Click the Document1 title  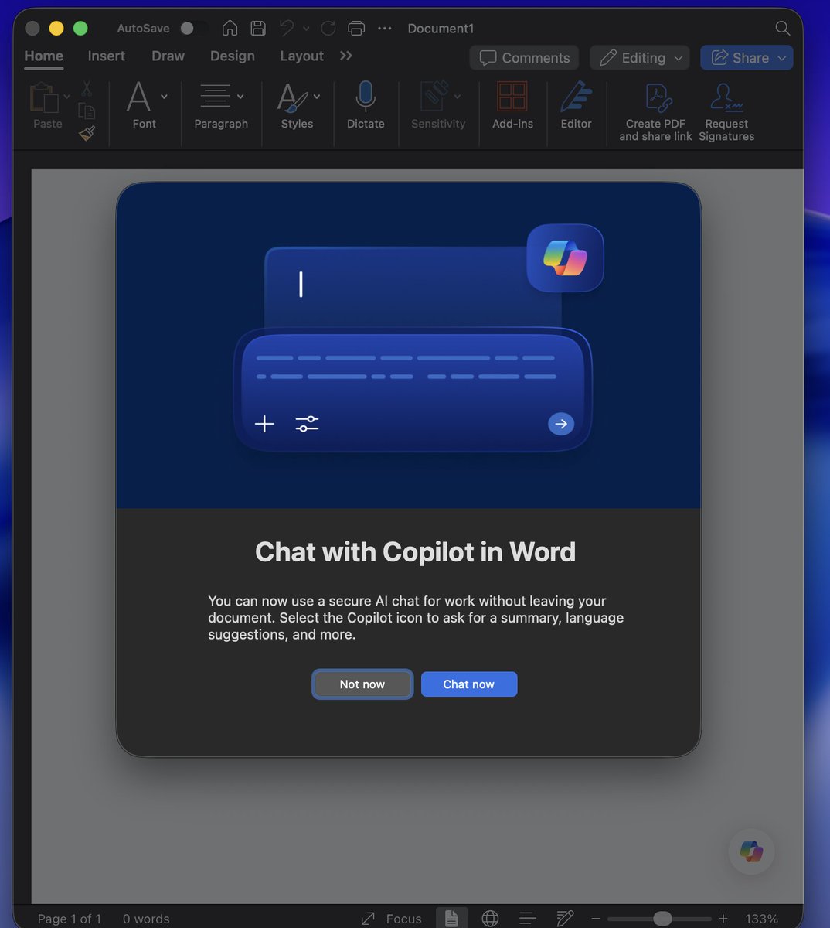(441, 29)
